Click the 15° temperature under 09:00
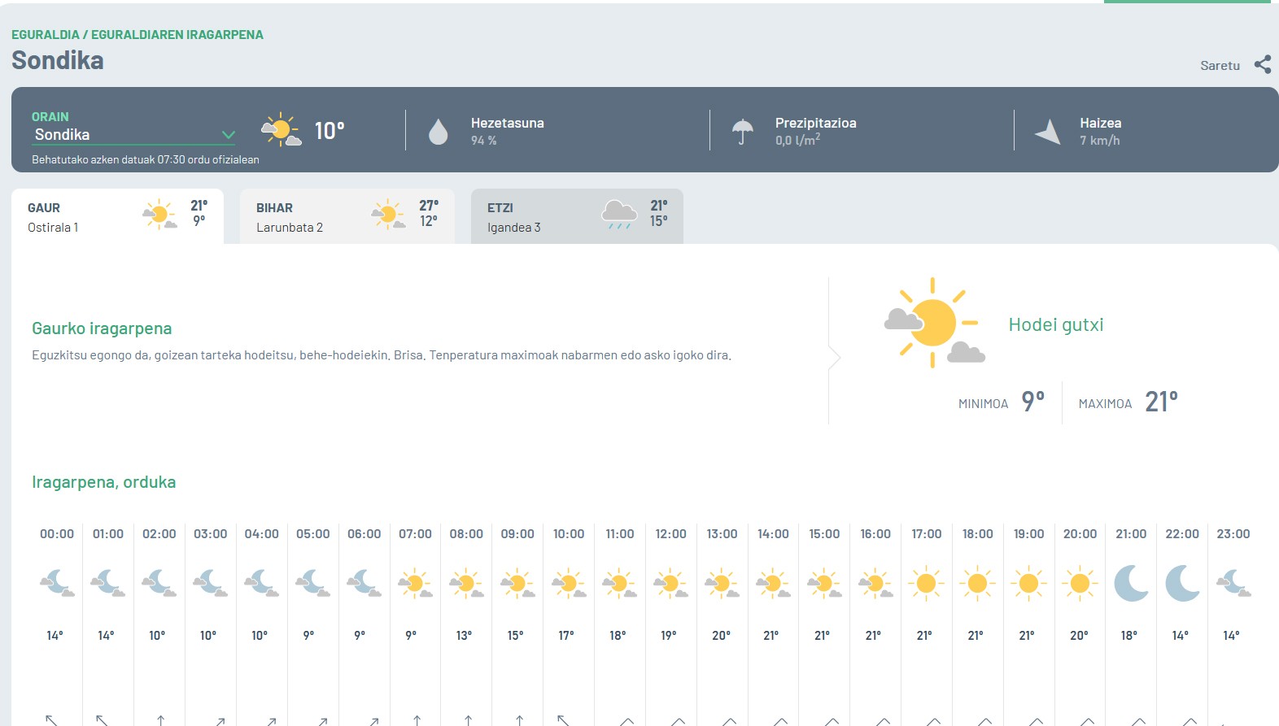 click(x=515, y=636)
